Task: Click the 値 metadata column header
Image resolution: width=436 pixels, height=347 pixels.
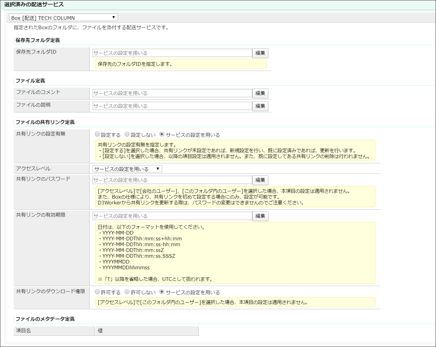Action: click(147, 331)
